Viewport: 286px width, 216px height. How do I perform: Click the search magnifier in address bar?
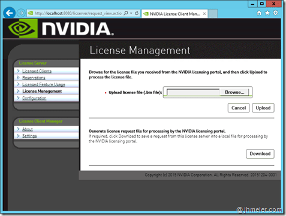[126, 13]
